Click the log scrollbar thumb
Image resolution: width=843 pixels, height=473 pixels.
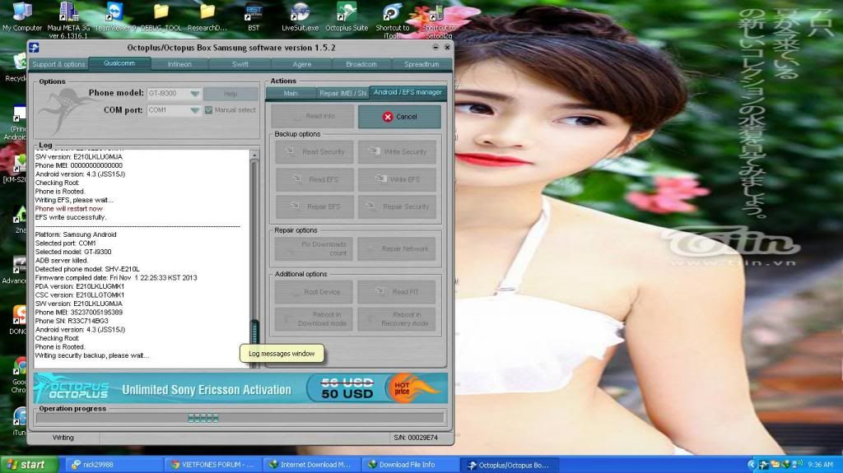[255, 332]
